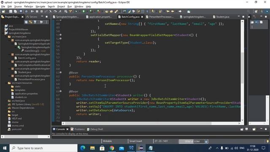Collapse the springbatchingdemo project node
The width and height of the screenshot is (270, 152).
tap(3, 33)
